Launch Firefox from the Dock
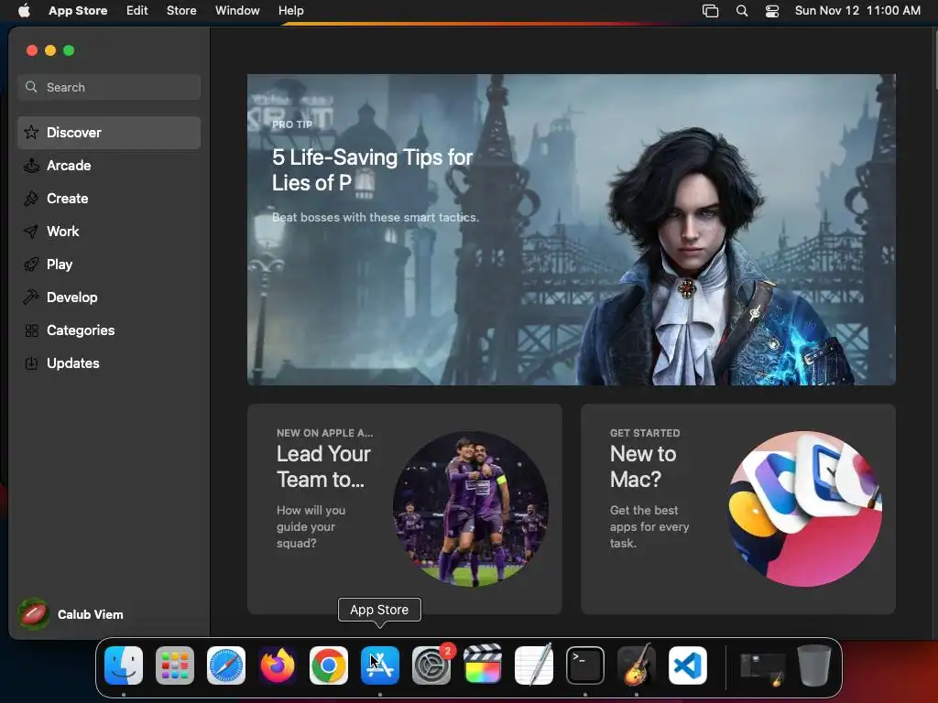The height and width of the screenshot is (703, 938). point(278,665)
